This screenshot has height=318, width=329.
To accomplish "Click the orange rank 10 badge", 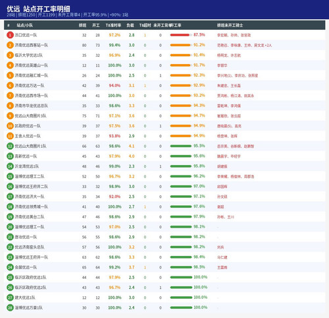I will coord(10,126).
